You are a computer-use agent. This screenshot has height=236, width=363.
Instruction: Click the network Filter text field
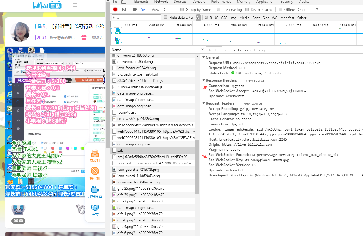coord(136,18)
